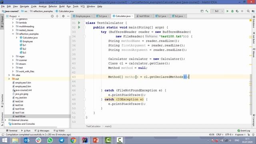Open Chrome from the taskbar
256x144 pixels.
point(73,140)
